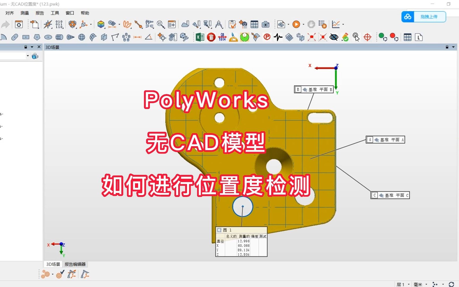The image size is (459, 287).
Task: Switch to the 报告编辑器 tab
Action: coord(75,264)
